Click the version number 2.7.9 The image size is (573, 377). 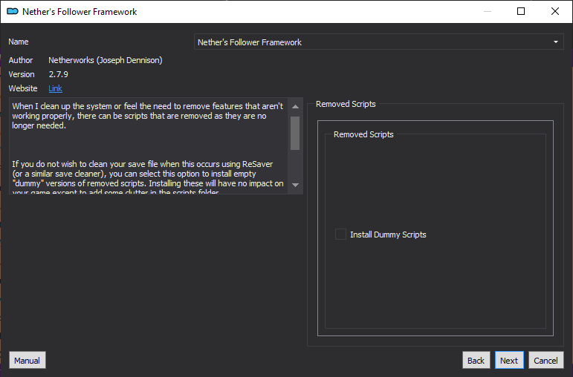59,74
